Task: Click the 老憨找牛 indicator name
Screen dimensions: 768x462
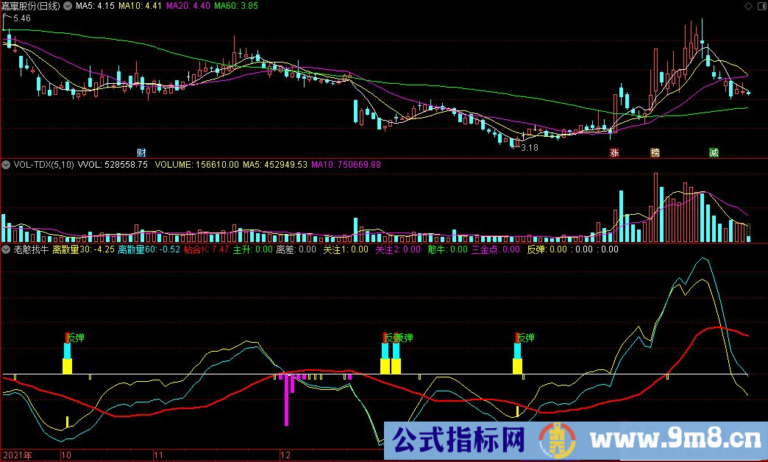Action: [31, 249]
